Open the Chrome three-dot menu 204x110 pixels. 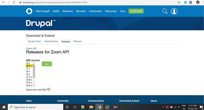[203, 2]
